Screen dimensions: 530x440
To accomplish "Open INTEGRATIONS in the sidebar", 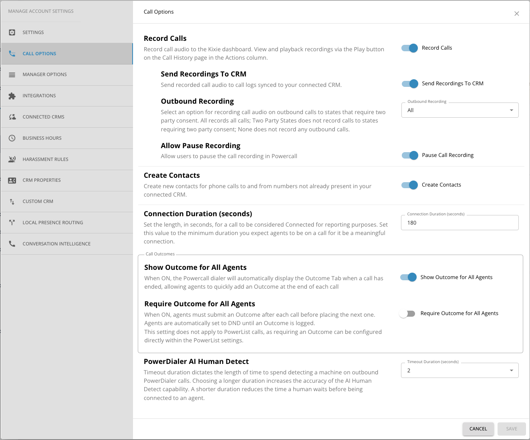I will [67, 96].
